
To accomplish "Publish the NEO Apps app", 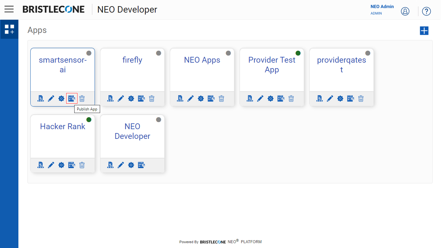I will [x=211, y=98].
